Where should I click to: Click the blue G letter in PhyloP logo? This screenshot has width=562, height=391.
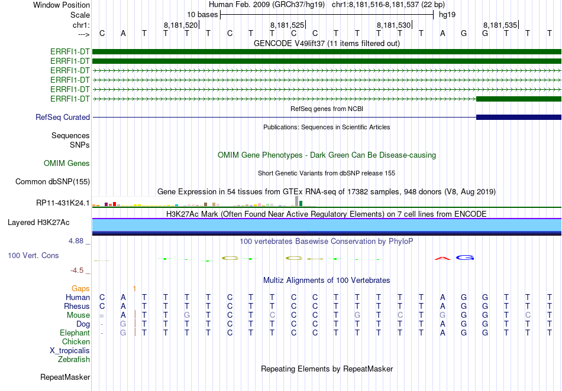click(465, 258)
